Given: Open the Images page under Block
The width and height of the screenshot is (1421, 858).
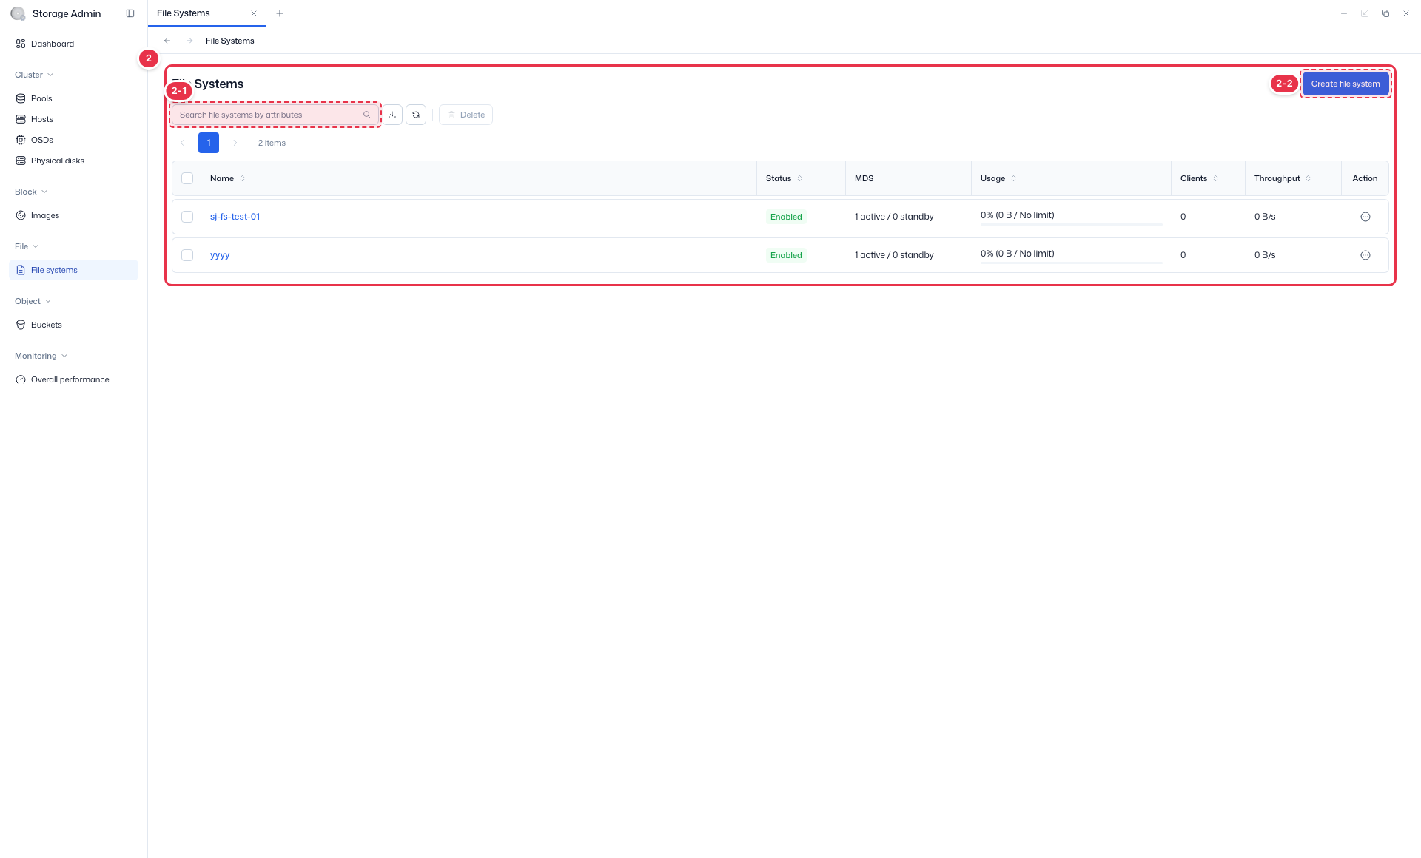Looking at the screenshot, I should (73, 215).
